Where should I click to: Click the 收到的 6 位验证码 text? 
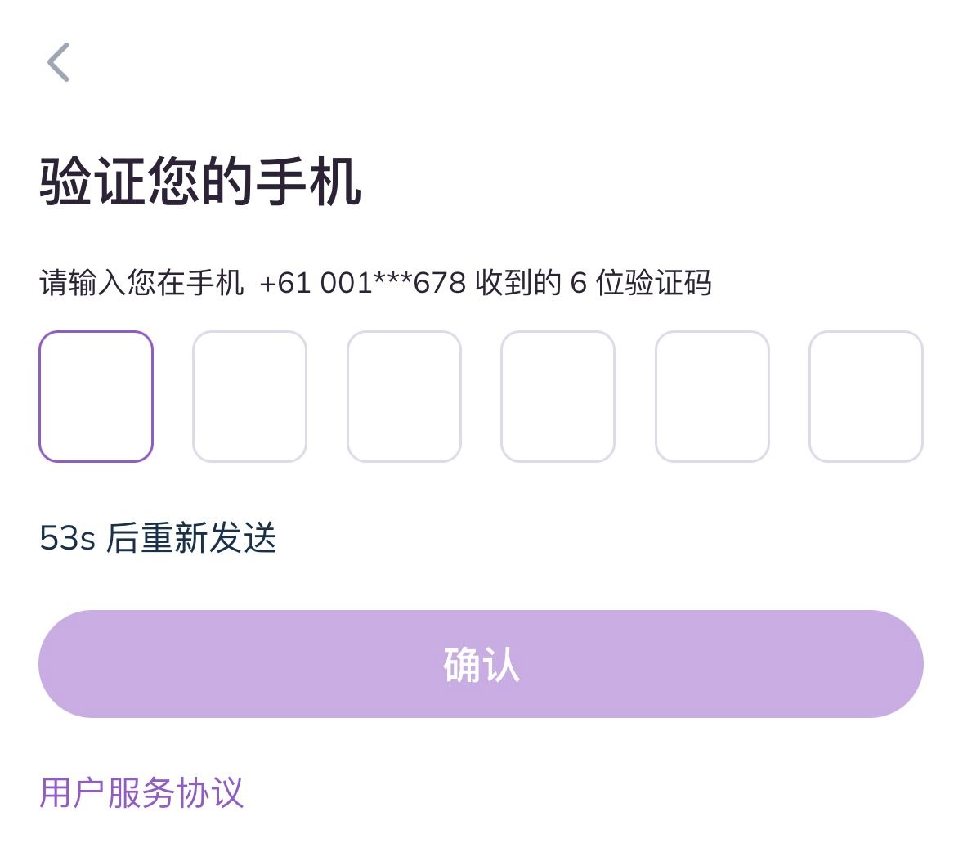[x=593, y=283]
